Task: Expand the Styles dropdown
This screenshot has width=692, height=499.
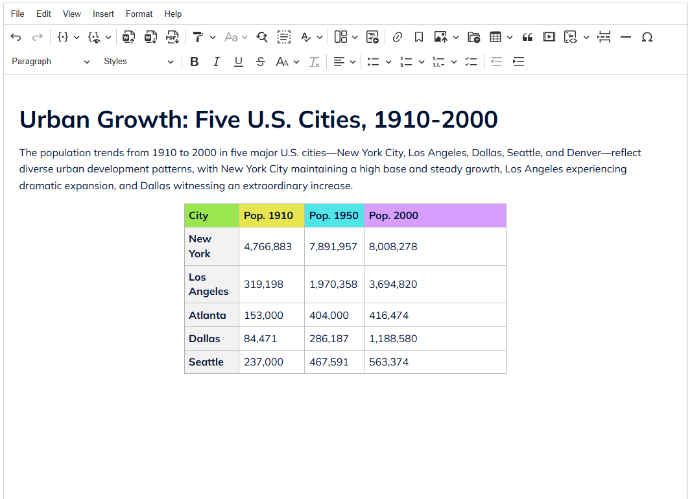Action: click(x=138, y=62)
